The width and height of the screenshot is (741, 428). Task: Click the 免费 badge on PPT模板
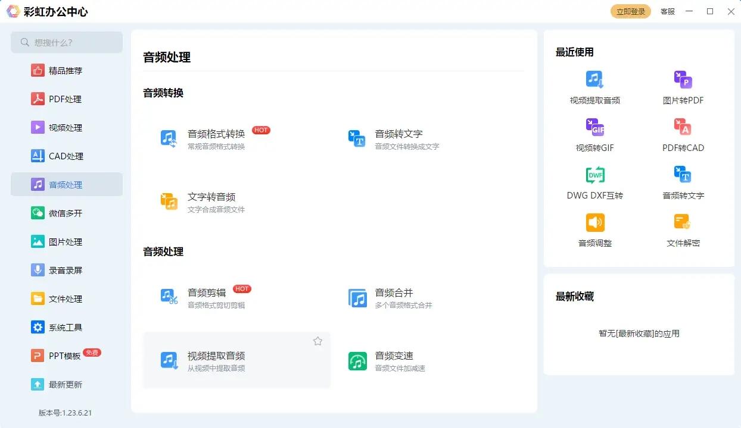(92, 353)
